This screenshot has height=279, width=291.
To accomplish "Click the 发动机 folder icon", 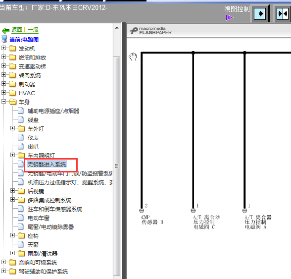I will [12, 49].
